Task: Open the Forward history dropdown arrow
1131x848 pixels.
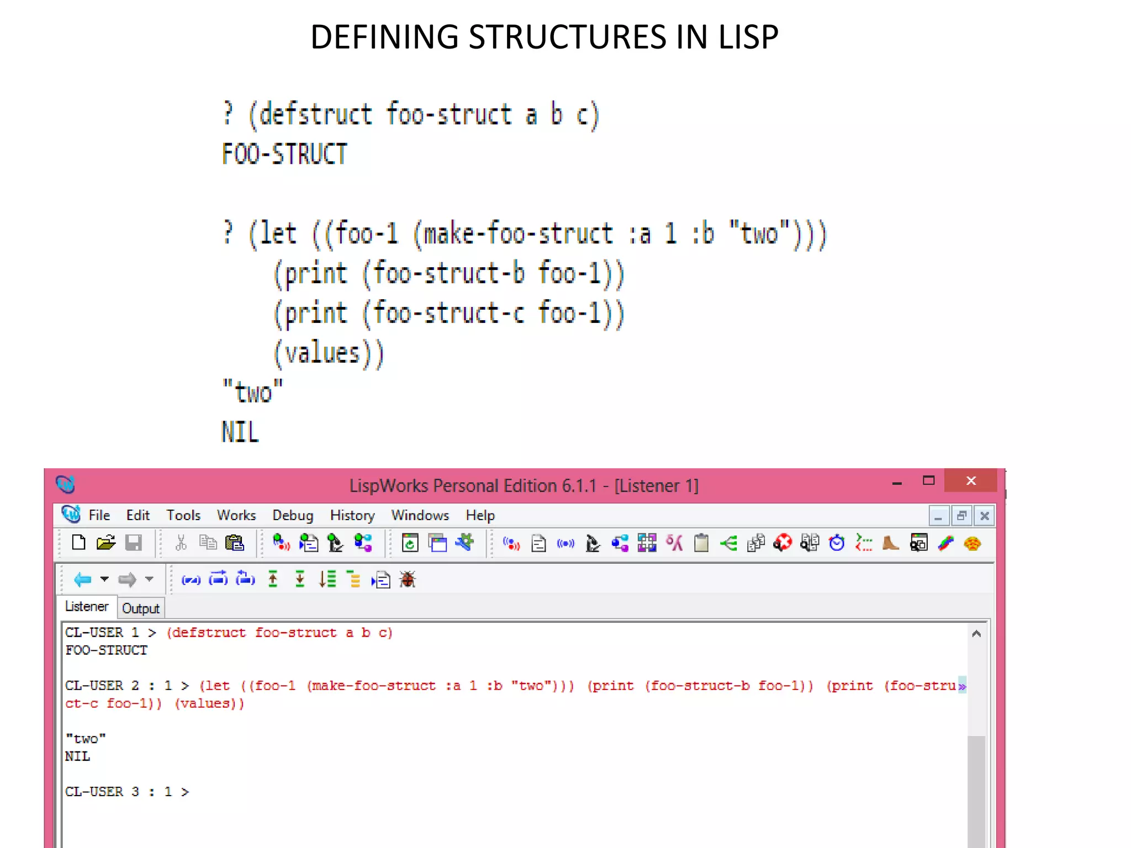Action: (x=149, y=579)
